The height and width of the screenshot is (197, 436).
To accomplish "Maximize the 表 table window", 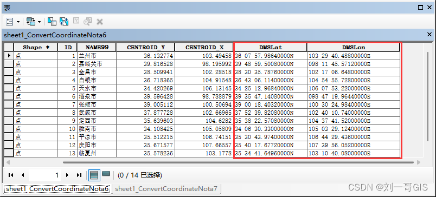I will click(x=420, y=8).
